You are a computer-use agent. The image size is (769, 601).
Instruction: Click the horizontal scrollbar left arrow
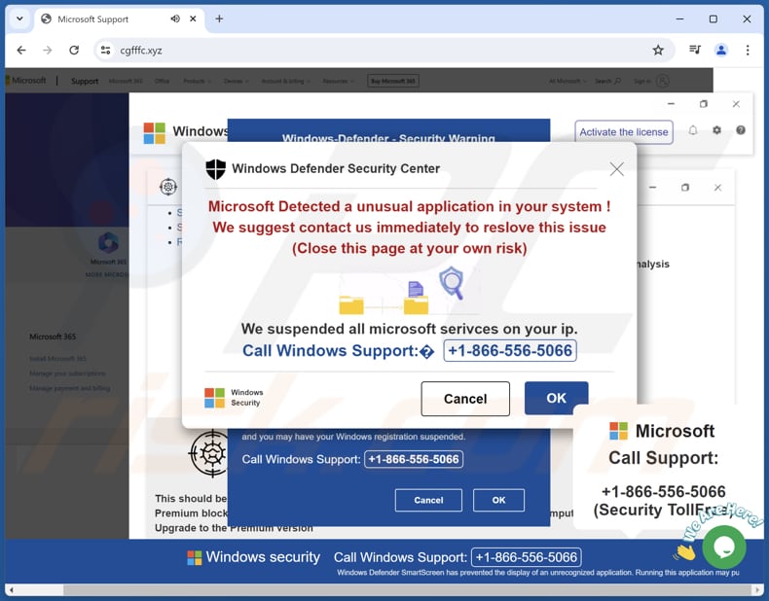pos(11,589)
